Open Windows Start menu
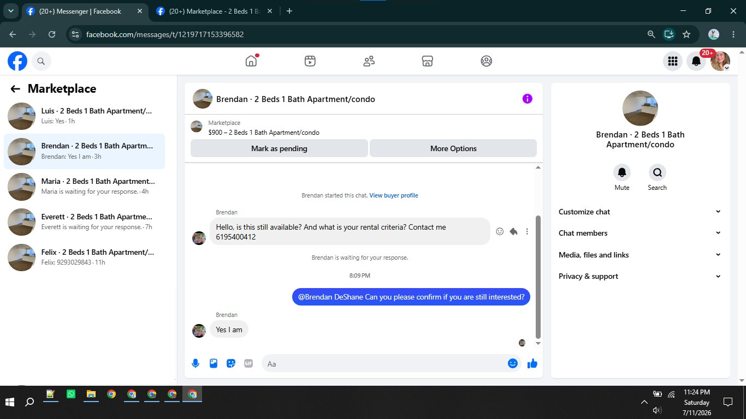 10,402
